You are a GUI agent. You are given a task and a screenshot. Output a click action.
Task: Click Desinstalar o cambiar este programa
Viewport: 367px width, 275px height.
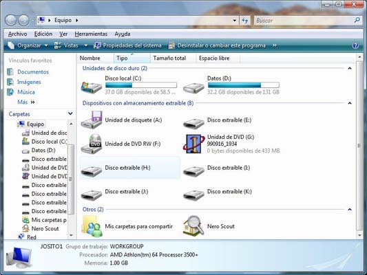point(217,45)
